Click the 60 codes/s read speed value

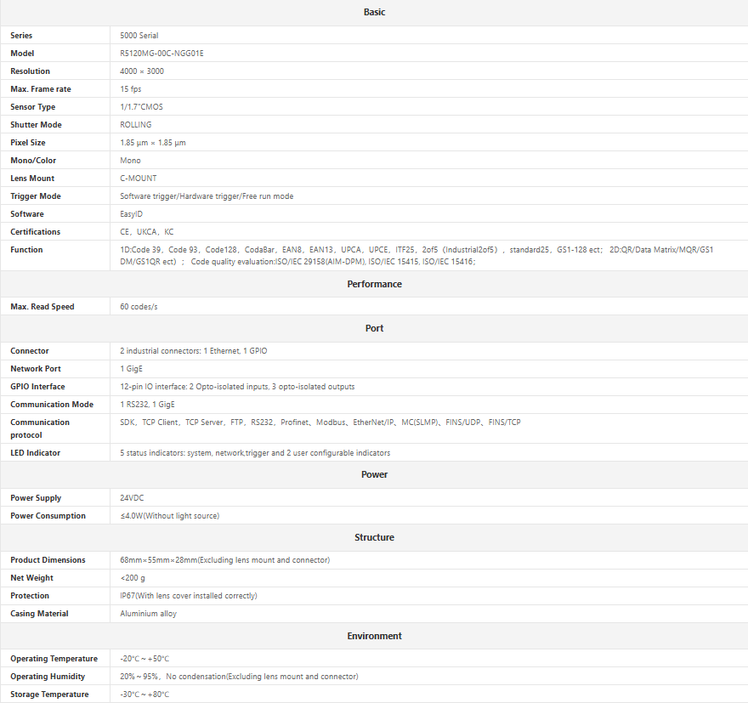tap(139, 307)
